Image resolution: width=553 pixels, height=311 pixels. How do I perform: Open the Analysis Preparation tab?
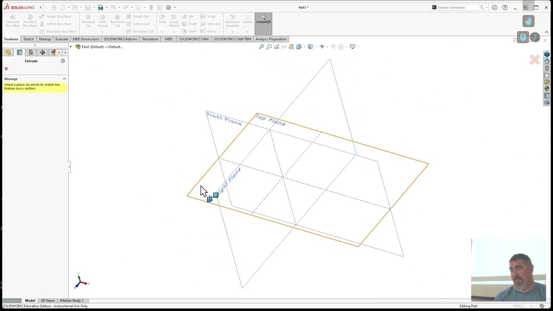tap(271, 39)
